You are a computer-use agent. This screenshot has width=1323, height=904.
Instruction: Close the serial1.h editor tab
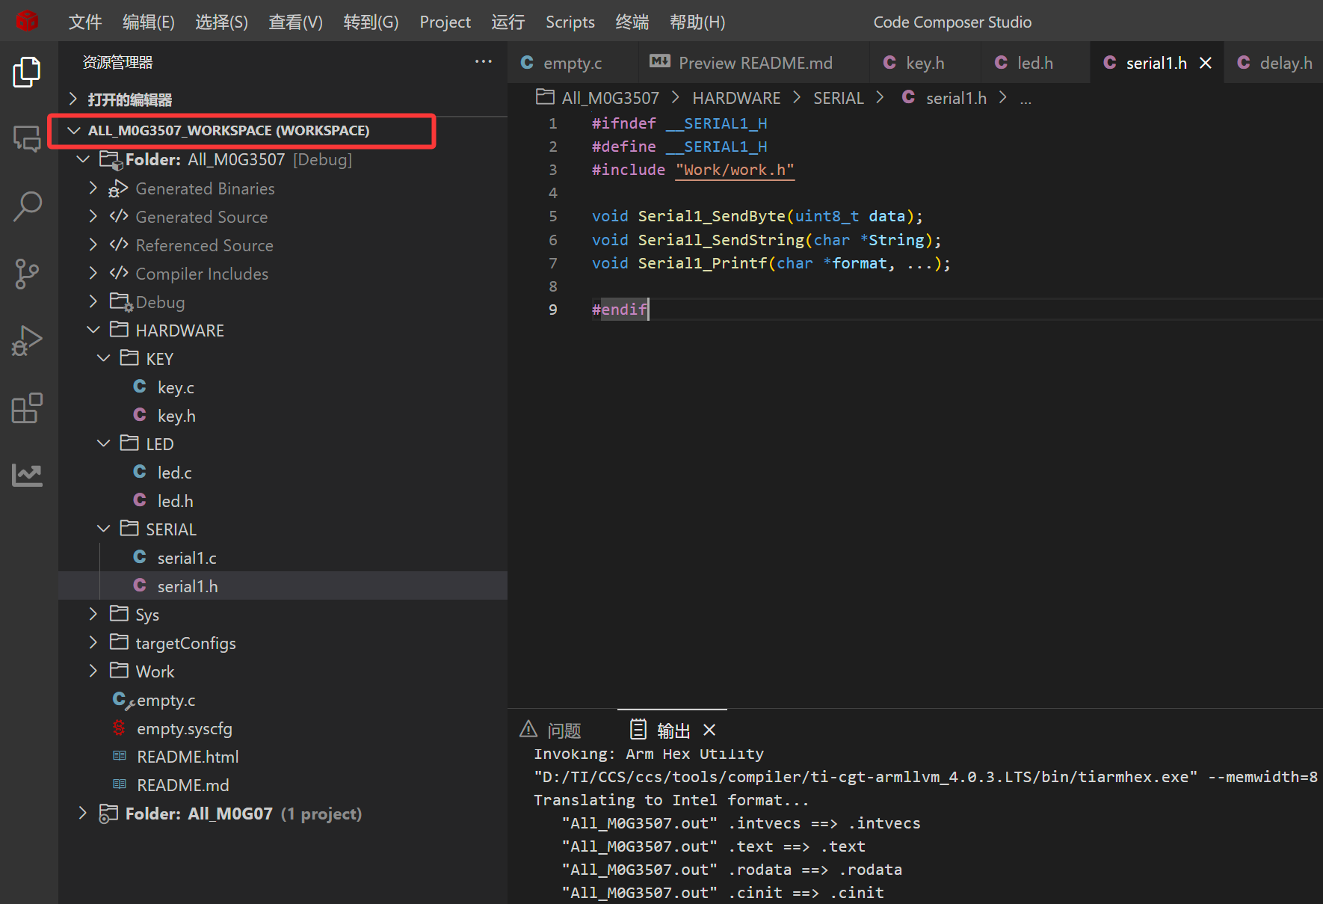[1206, 63]
